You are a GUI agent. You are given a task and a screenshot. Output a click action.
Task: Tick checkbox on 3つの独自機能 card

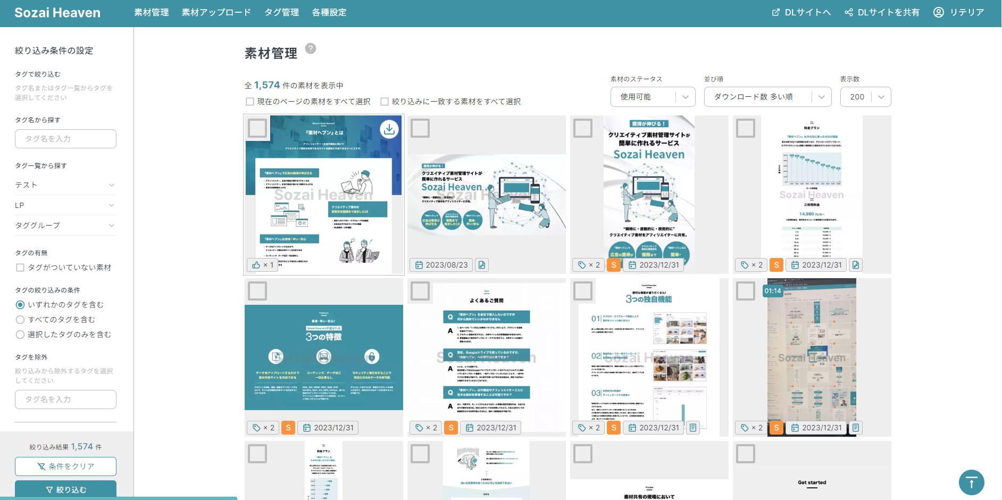tap(583, 291)
